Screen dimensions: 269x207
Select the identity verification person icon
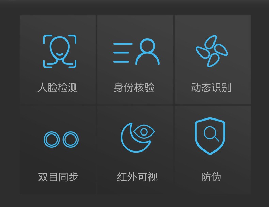[137, 52]
